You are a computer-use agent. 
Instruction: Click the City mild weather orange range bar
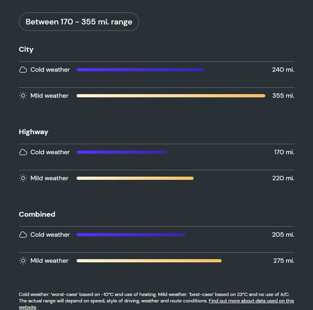(x=171, y=96)
